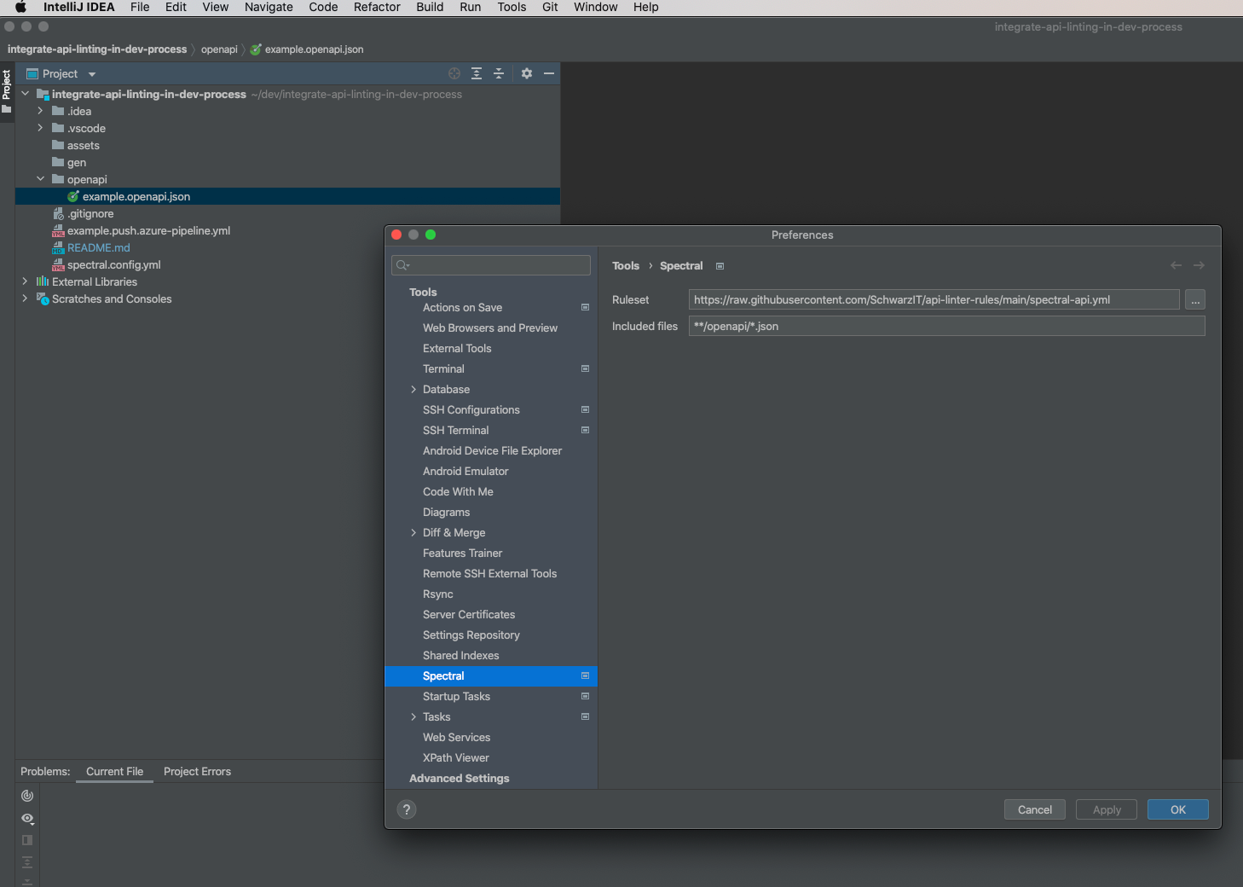Expand Scratches and Consoles node
1243x887 pixels.
[25, 299]
